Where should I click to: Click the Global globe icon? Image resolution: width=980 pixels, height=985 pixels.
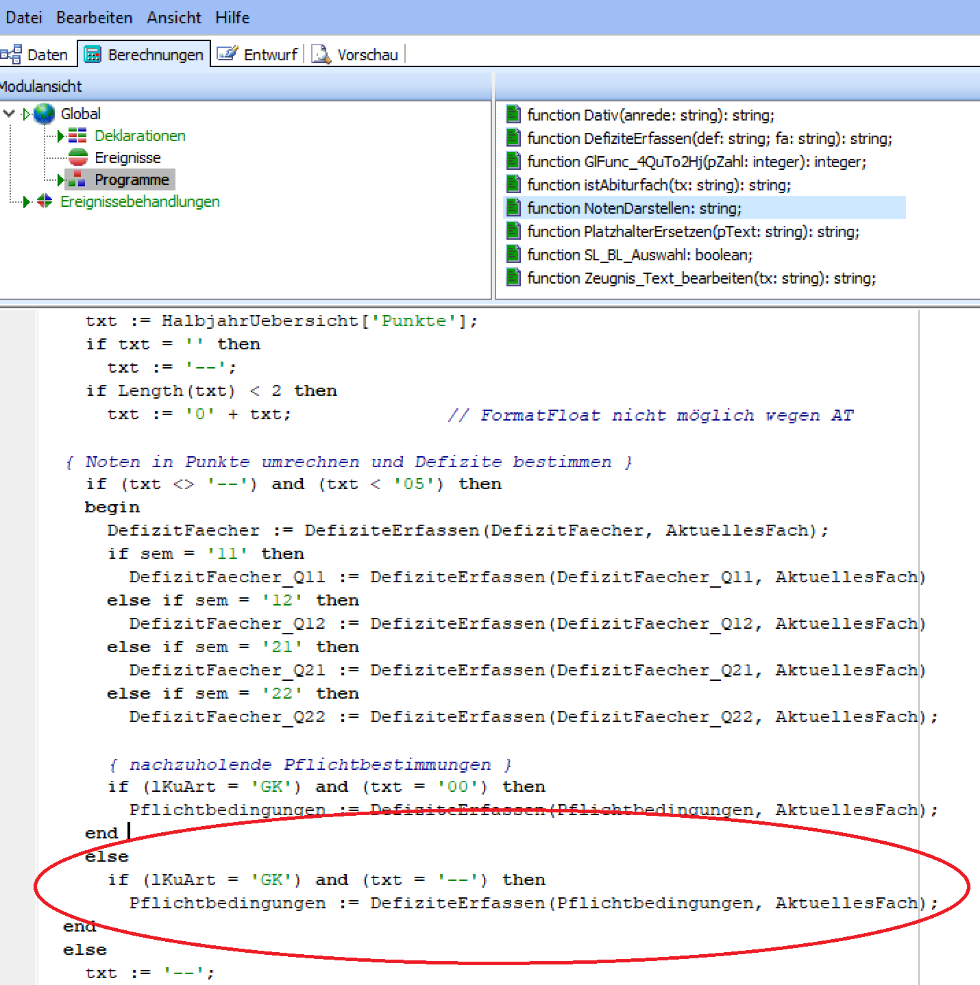(44, 114)
